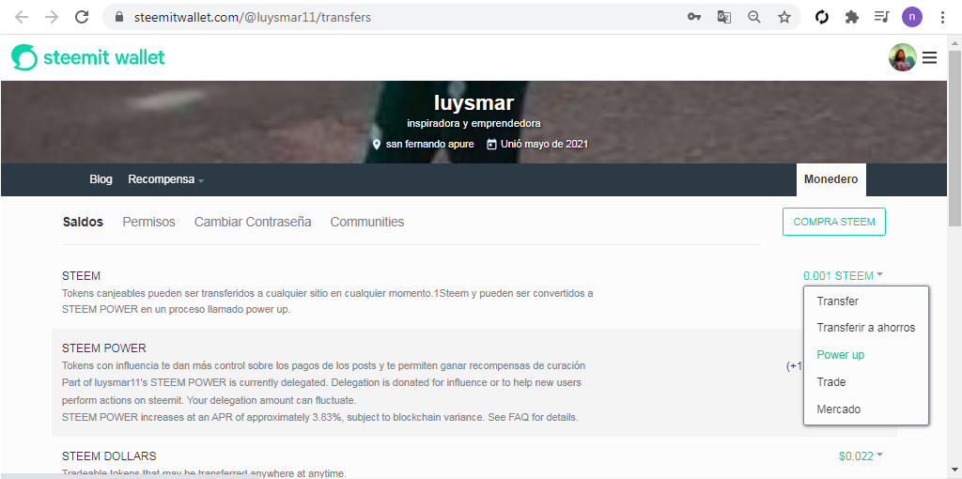Expand the $0.022 Steem Dollars dropdown
Image resolution: width=962 pixels, height=479 pixels.
point(861,456)
